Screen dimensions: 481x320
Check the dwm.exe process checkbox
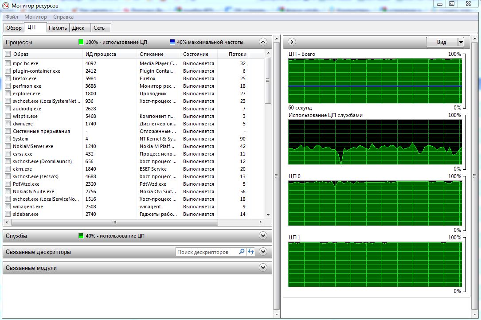(8, 124)
